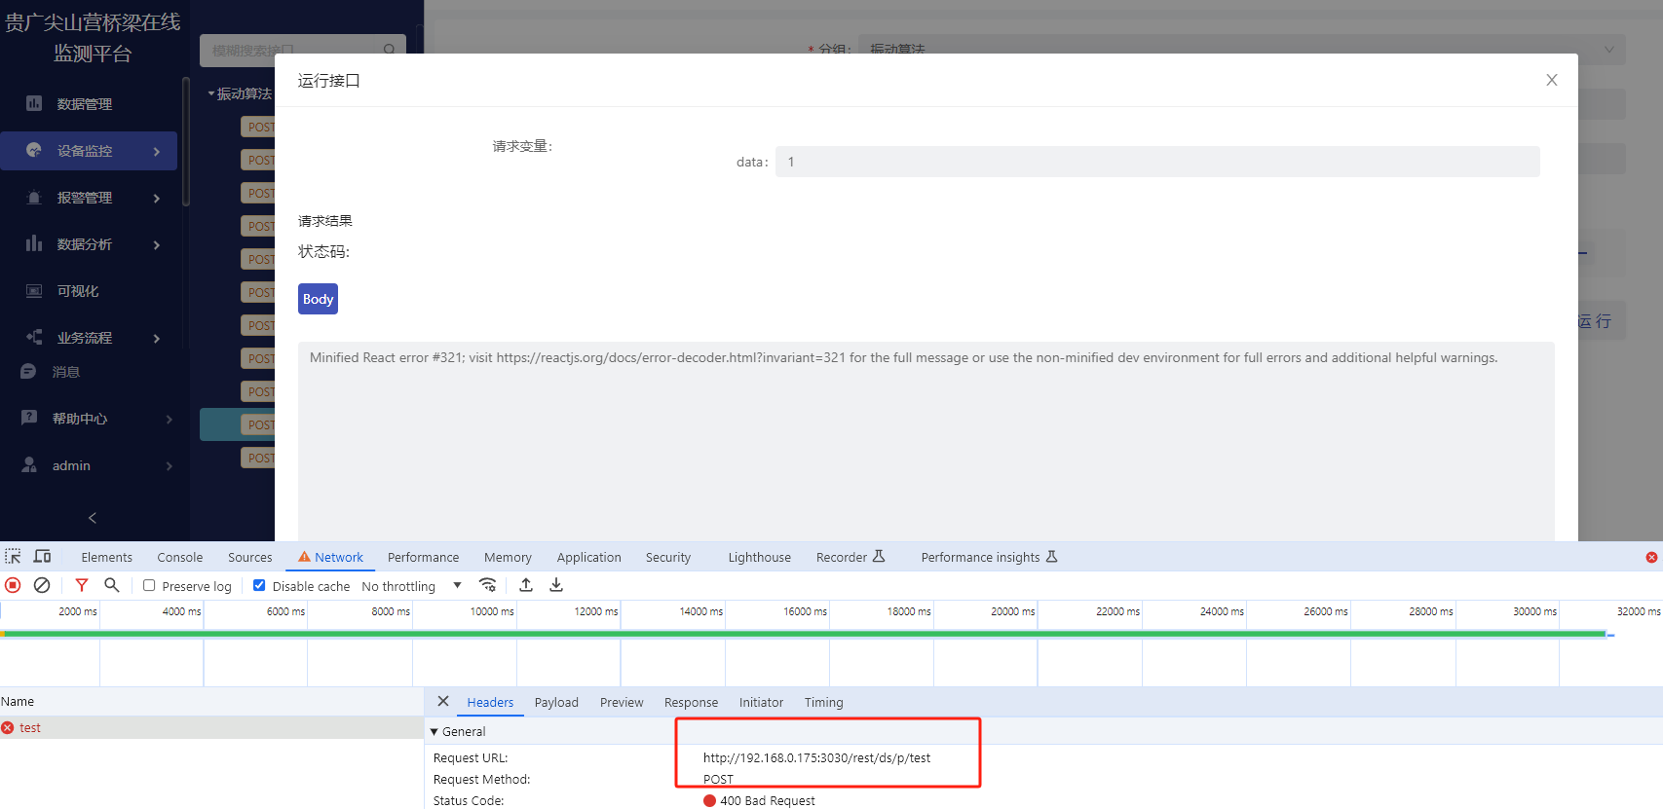Select the test request row

coord(211,727)
